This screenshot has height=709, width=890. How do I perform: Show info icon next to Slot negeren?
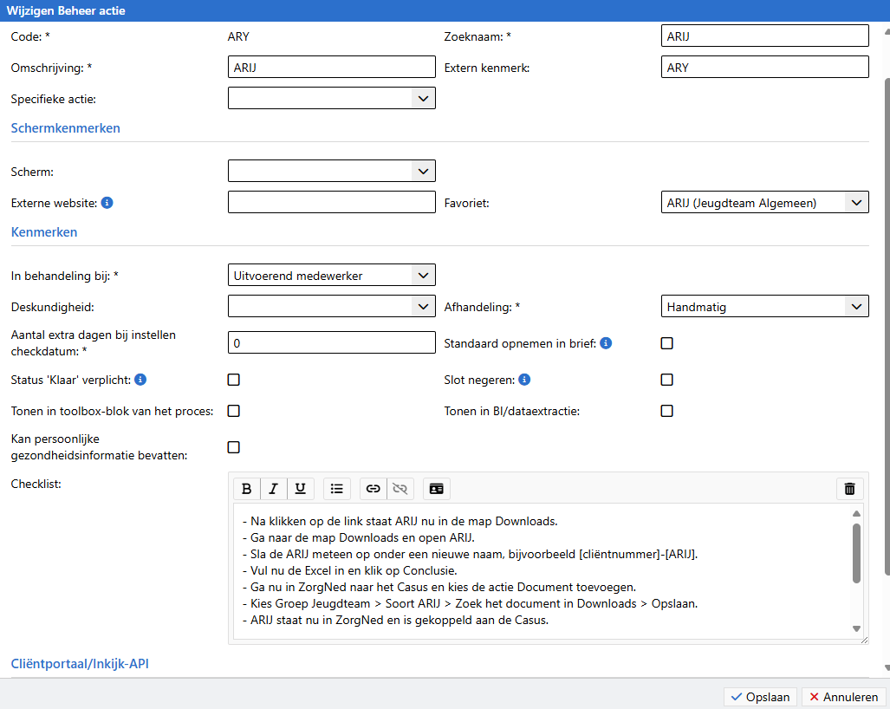point(524,380)
